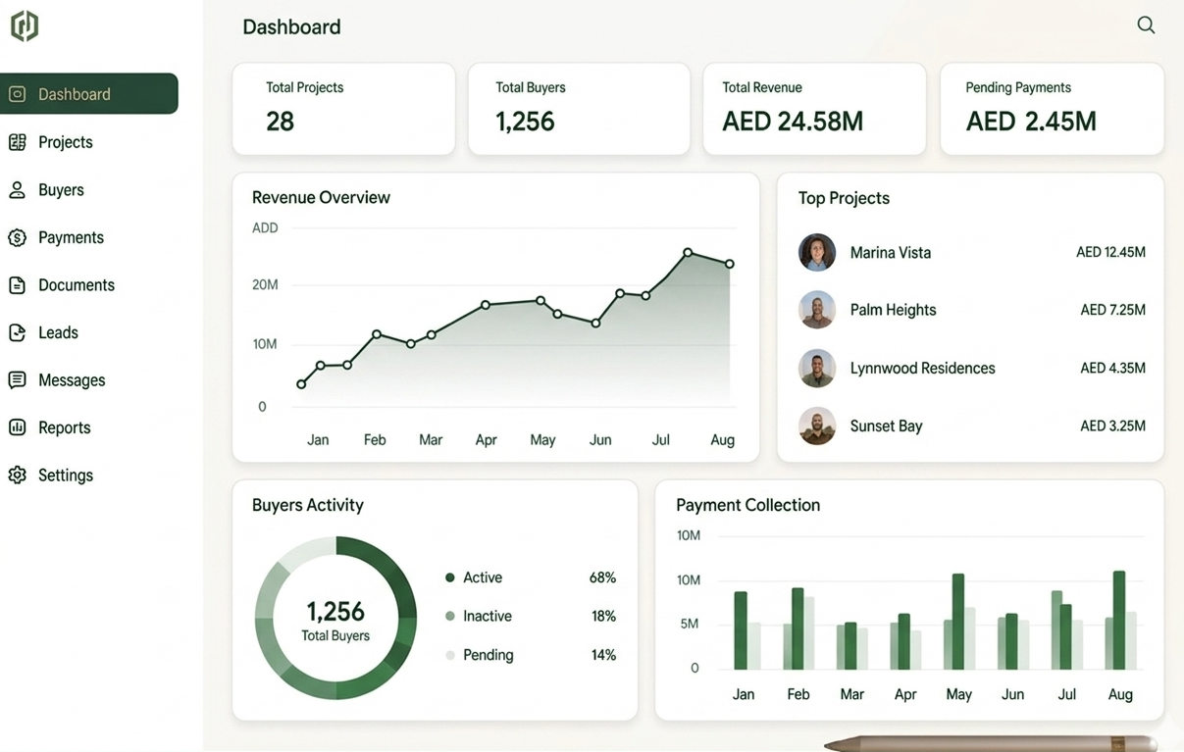Click the Lynnwood Residences avatar
Image resolution: width=1184 pixels, height=752 pixels.
point(817,369)
